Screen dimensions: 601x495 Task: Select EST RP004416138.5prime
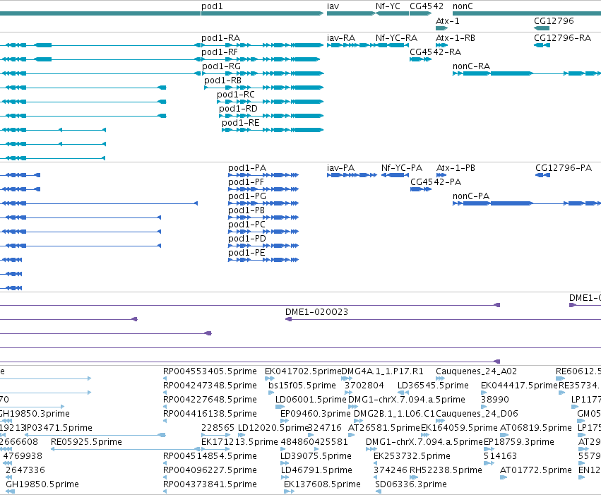(x=210, y=414)
